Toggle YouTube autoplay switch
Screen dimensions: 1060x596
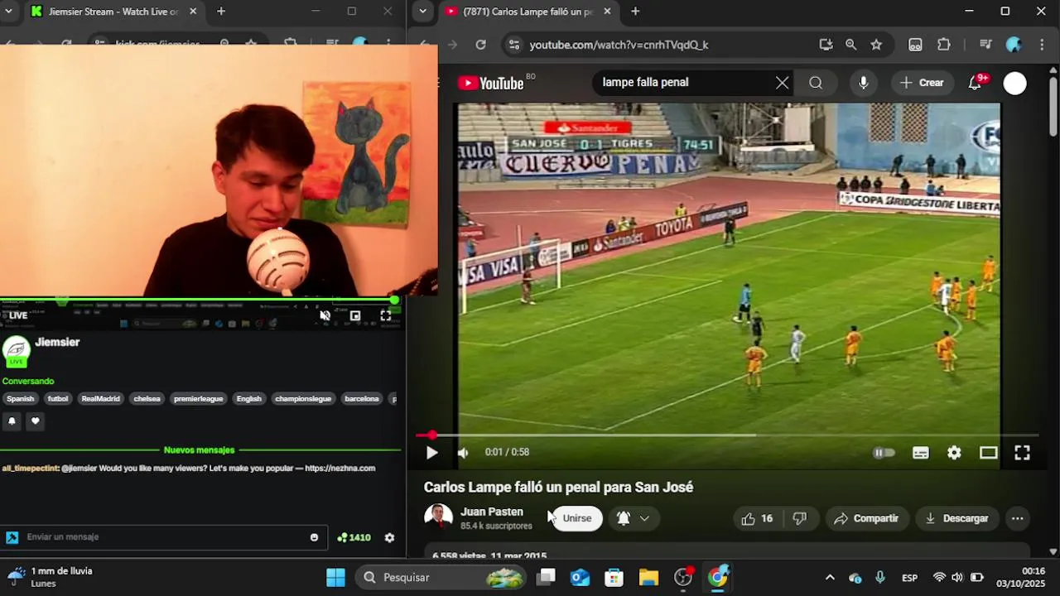point(884,453)
